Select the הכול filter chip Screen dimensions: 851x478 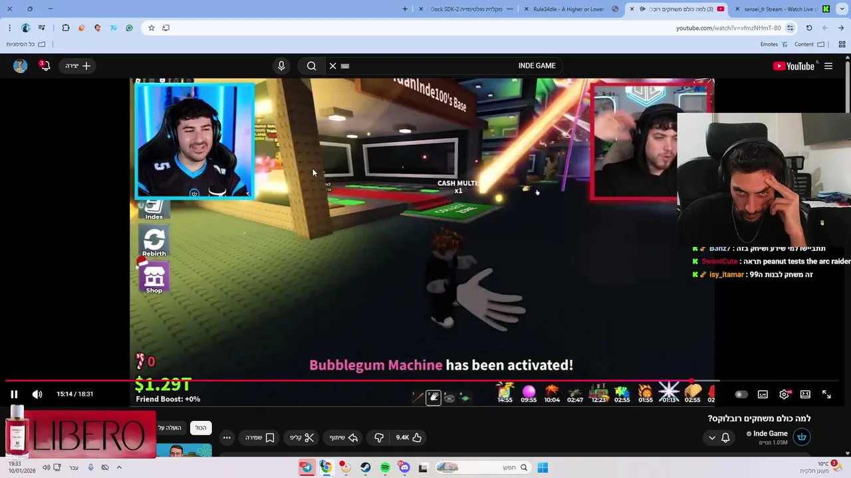coord(201,428)
